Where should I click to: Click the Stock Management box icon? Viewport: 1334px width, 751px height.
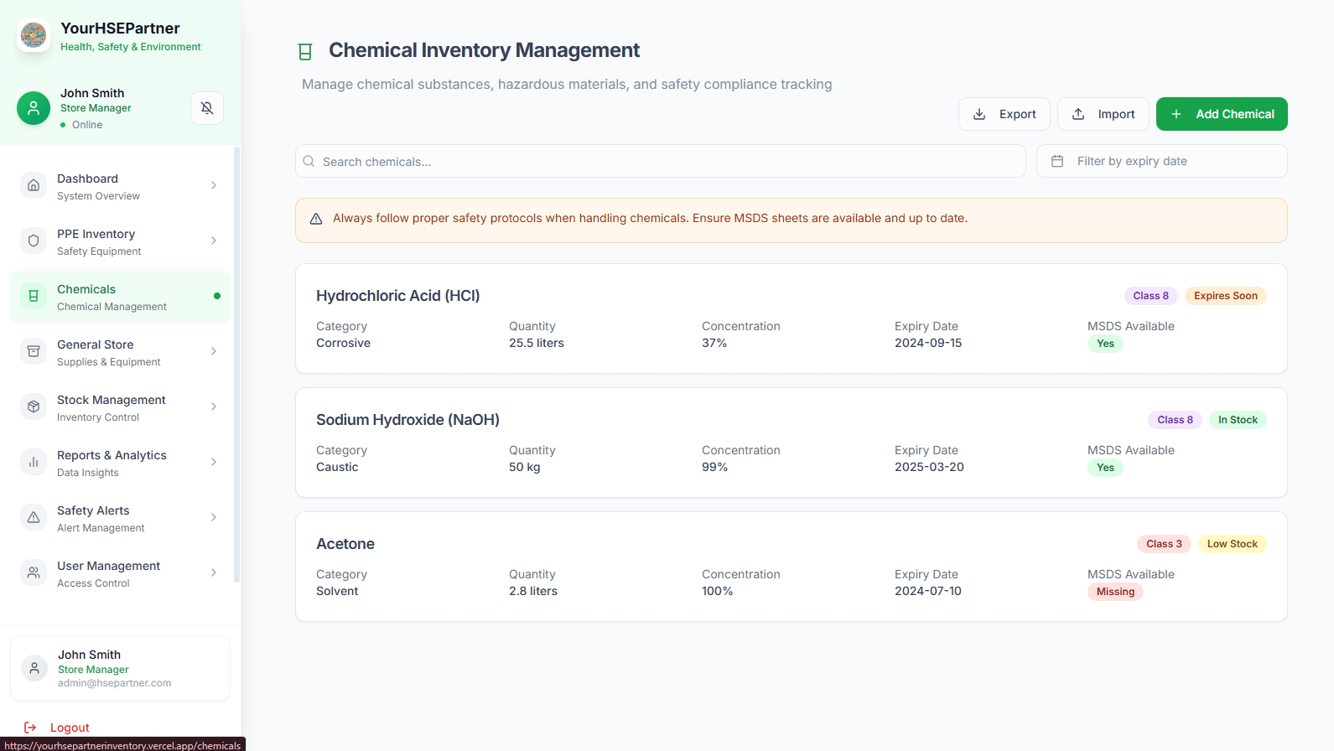[x=34, y=407]
